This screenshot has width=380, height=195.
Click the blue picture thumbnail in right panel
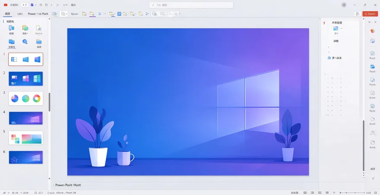click(x=336, y=28)
